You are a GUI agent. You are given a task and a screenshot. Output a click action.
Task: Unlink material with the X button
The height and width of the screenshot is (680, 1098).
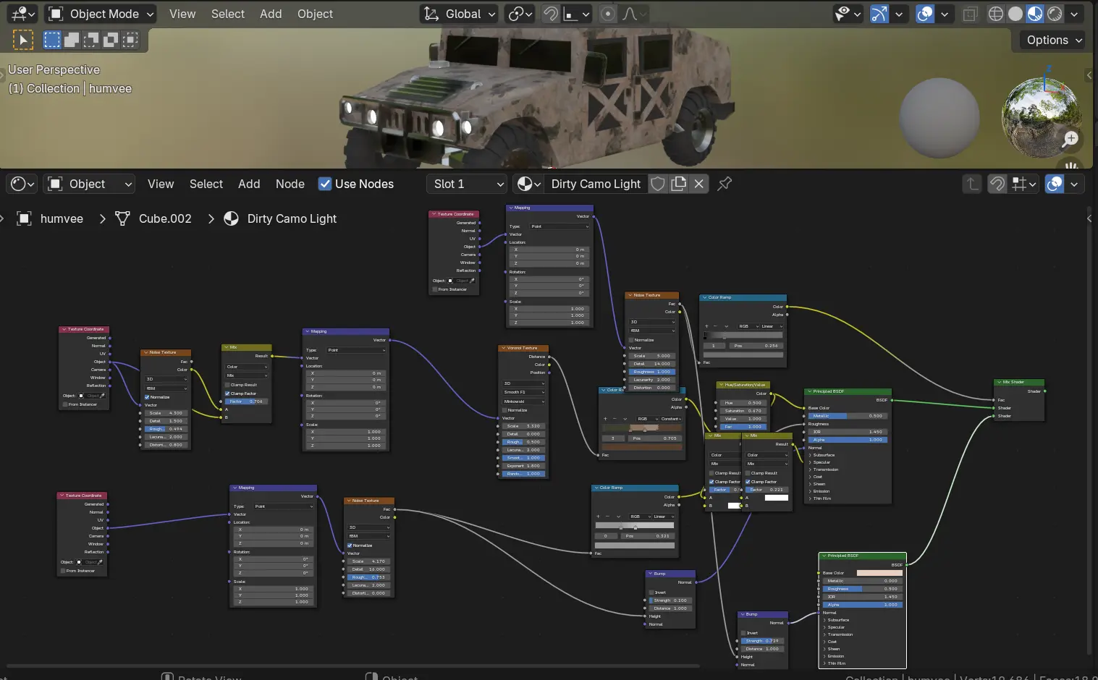click(x=699, y=184)
